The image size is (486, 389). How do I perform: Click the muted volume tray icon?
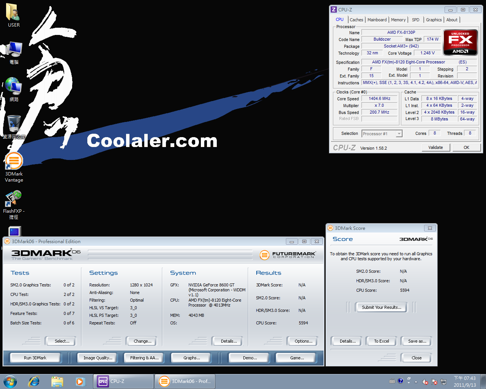(x=425, y=382)
